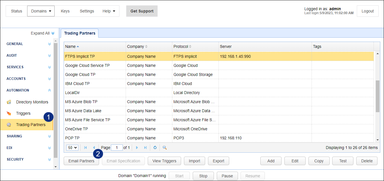
Task: Sort table by Company column
Action: point(149,46)
